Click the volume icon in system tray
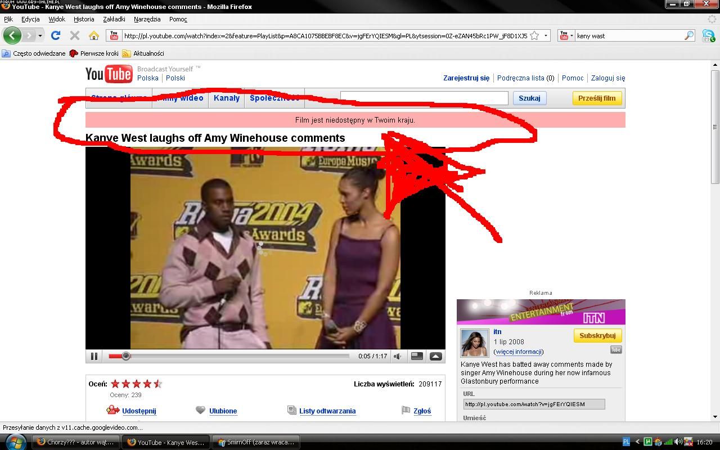The height and width of the screenshot is (450, 720). coord(678,442)
